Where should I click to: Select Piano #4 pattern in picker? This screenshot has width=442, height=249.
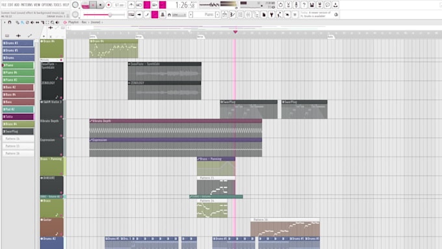point(18,72)
